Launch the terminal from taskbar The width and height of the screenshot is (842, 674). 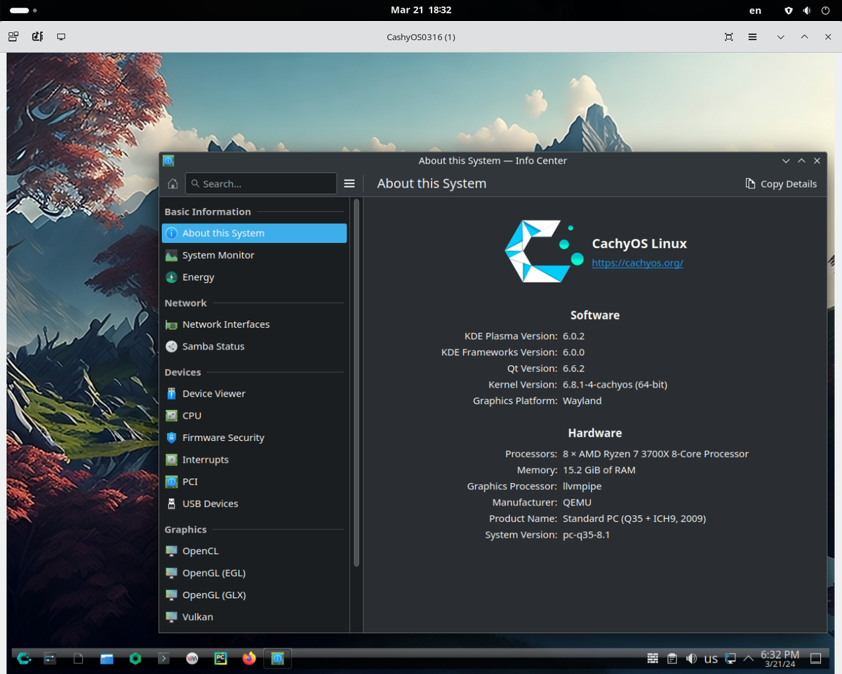click(163, 659)
